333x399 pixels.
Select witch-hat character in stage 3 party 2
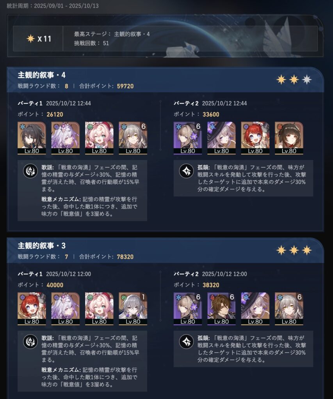point(255,309)
